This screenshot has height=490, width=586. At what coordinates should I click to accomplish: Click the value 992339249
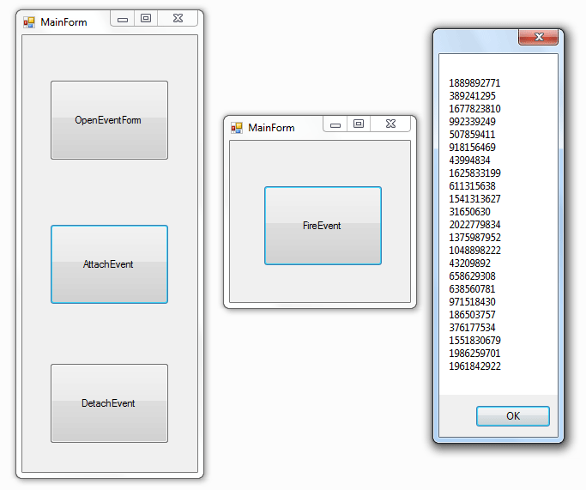pyautogui.click(x=473, y=122)
